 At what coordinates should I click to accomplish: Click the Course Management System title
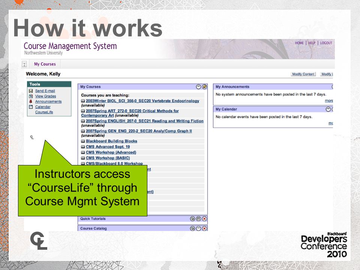pos(70,46)
